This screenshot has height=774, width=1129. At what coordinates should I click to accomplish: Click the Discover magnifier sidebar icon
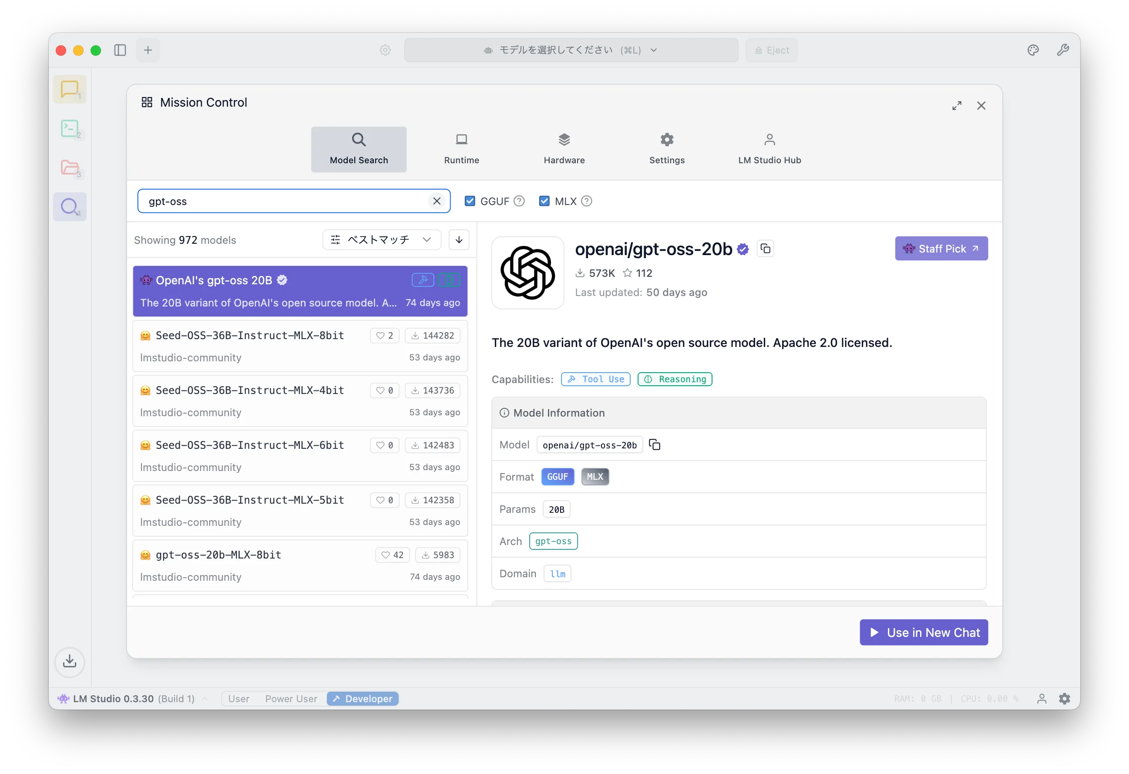pos(70,207)
